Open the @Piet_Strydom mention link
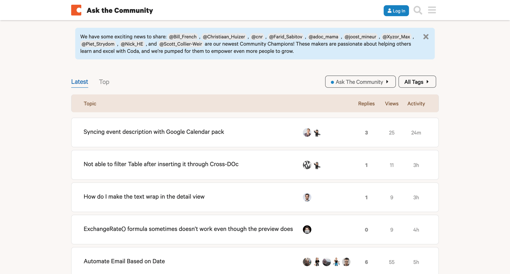510x274 pixels. (98, 44)
